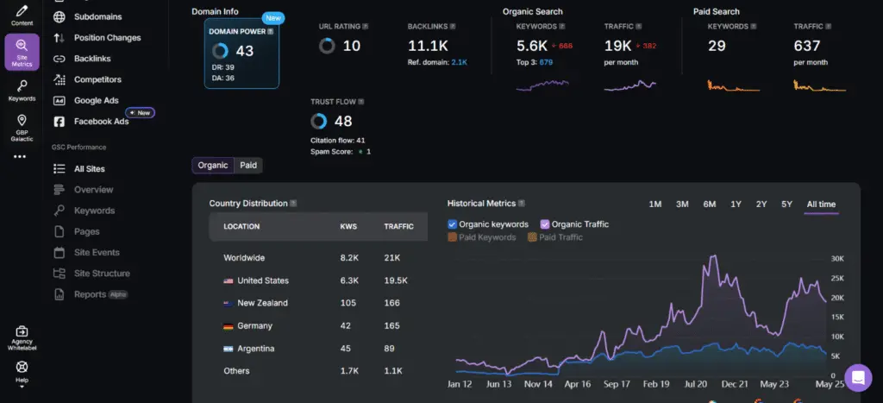Open Reports Alpha in the sidebar
Screen dimensions: 883x403
pyautogui.click(x=101, y=294)
